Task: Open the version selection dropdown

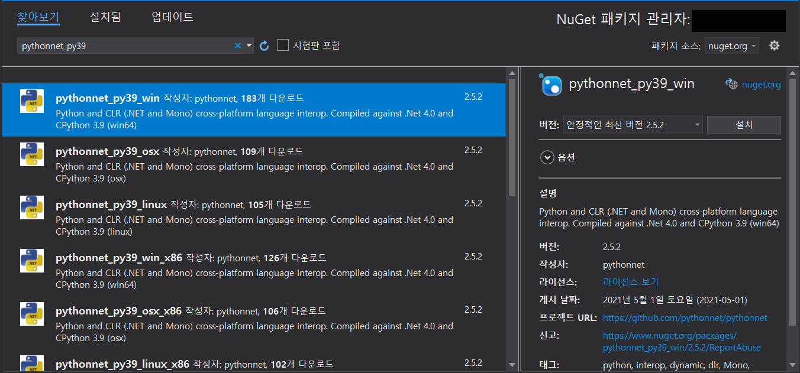Action: pos(633,125)
